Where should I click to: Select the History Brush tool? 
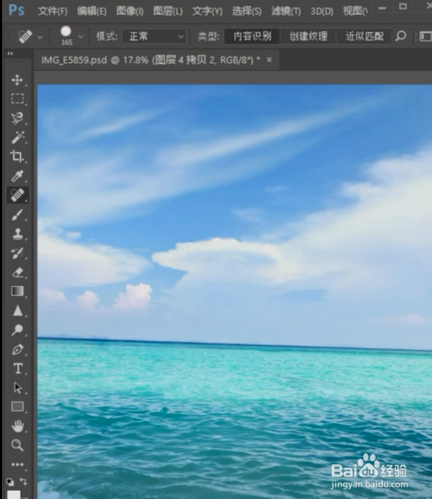tap(17, 253)
